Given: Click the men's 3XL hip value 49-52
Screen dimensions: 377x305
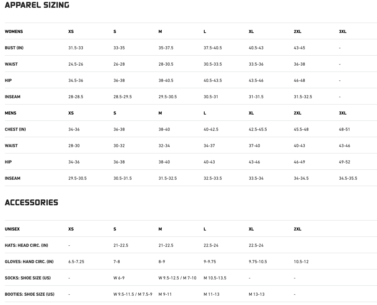Looking at the screenshot, I should 344,162.
